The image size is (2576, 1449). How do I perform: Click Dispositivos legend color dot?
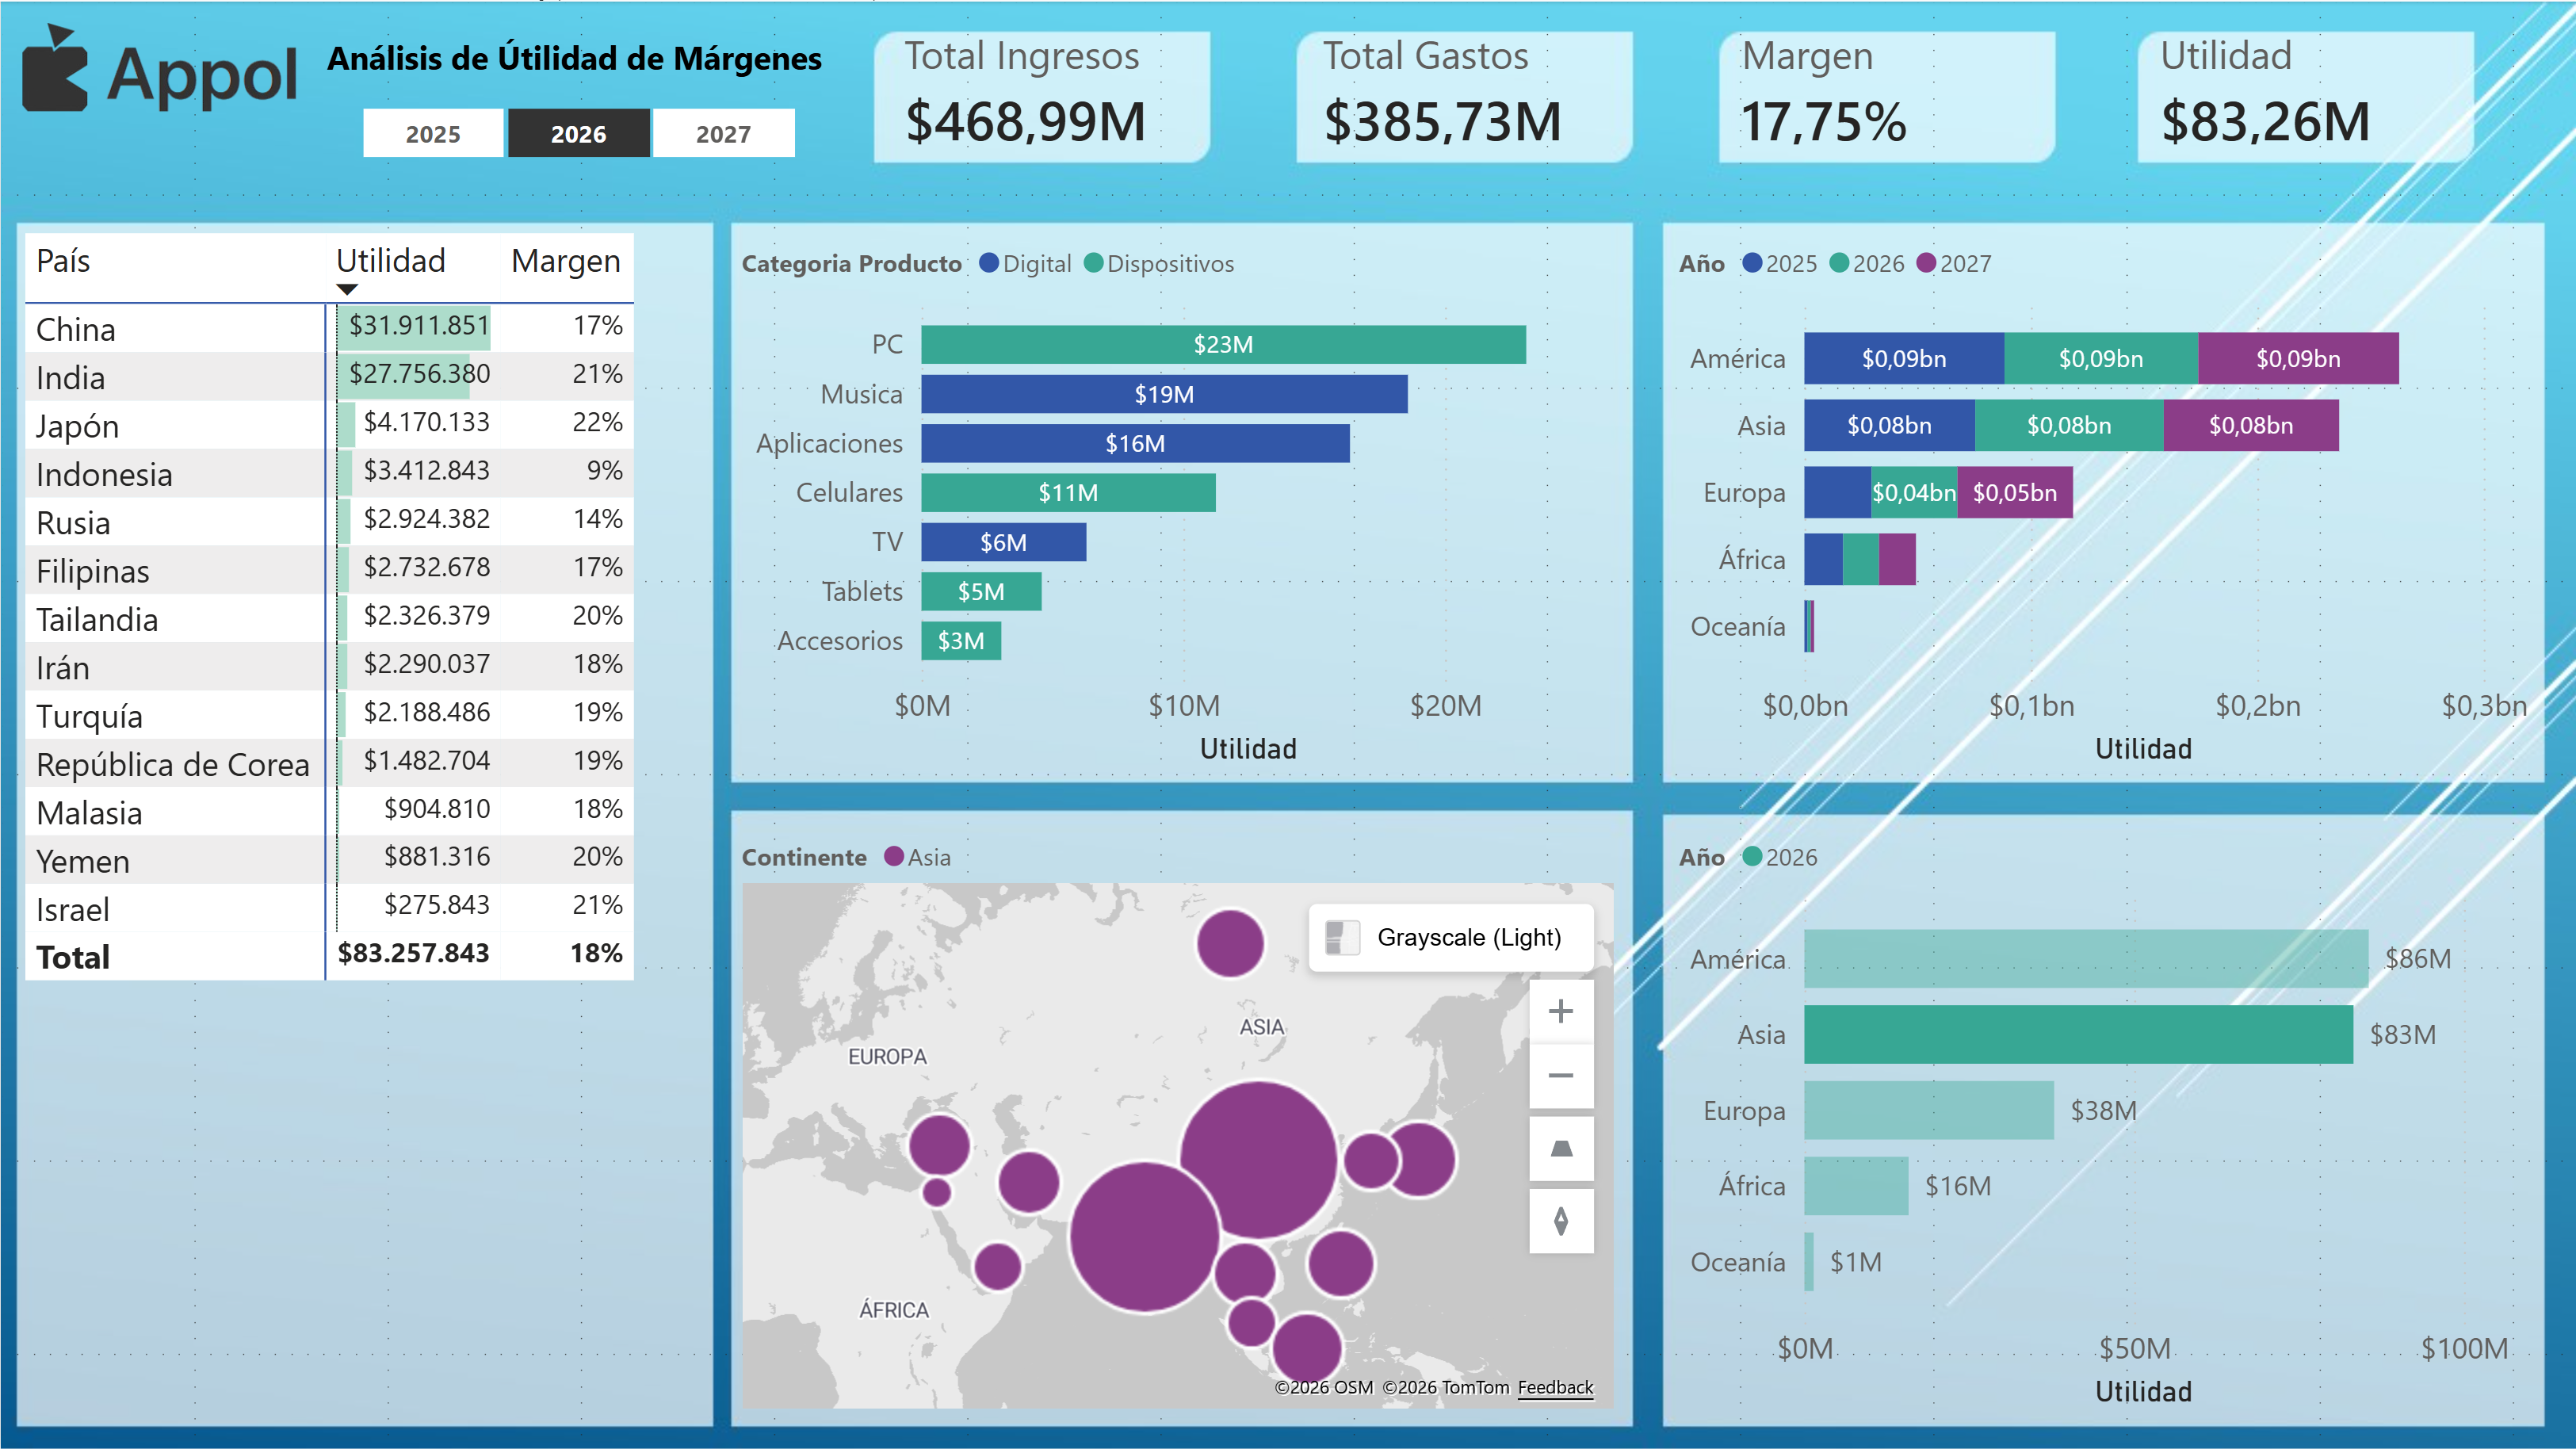coord(1094,263)
